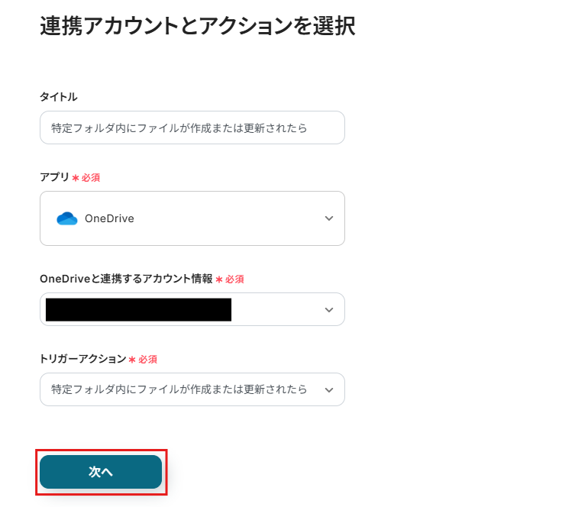This screenshot has height=507, width=562.
Task: Click the 必須 mark beside アプリ
Action: click(91, 177)
